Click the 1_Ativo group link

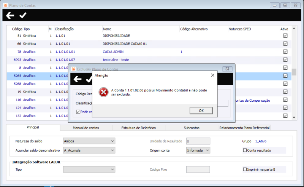[261, 141]
